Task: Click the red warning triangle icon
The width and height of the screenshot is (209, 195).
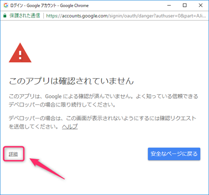Action: (x=20, y=52)
